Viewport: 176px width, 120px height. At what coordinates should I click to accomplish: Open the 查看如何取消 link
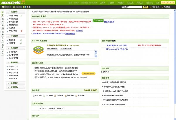pyautogui.click(x=109, y=22)
